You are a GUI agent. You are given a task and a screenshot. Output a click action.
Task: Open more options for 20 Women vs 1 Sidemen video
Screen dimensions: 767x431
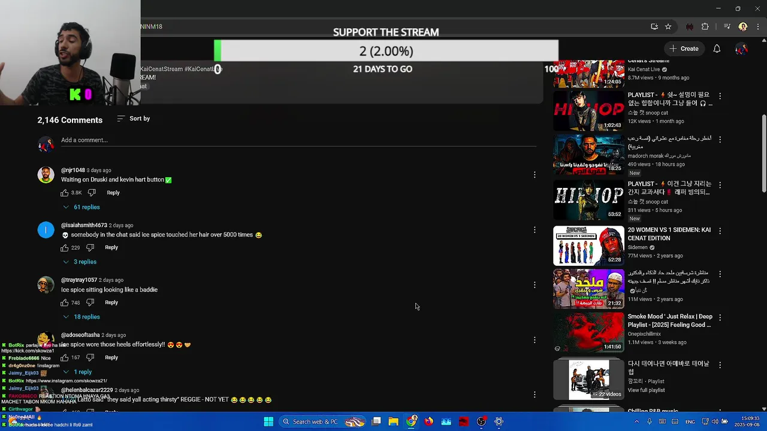pos(720,230)
